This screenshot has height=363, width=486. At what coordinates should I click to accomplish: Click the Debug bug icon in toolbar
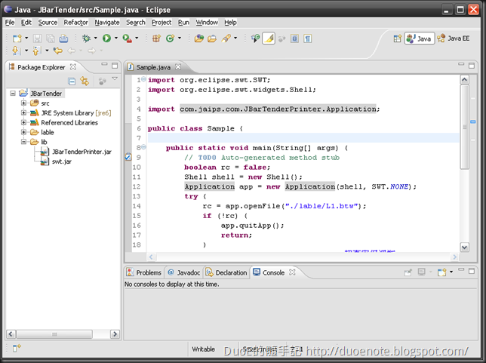pos(87,38)
